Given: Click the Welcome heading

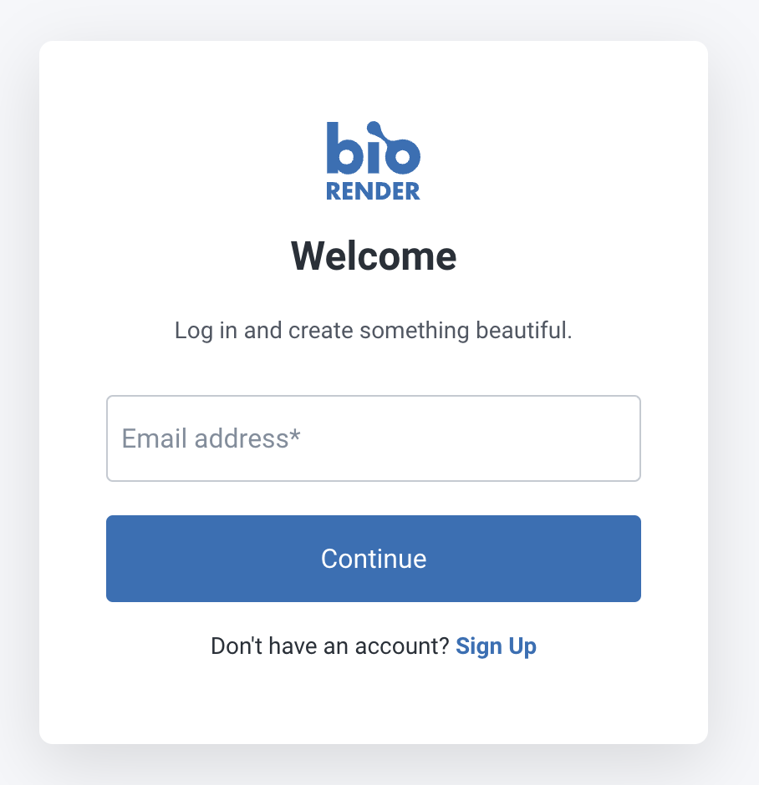Looking at the screenshot, I should [x=373, y=256].
